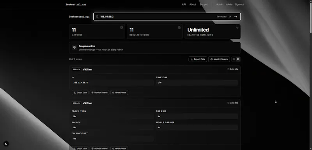Click the UTC timezone value
Viewport: 312px width, 150px height.
tap(160, 83)
